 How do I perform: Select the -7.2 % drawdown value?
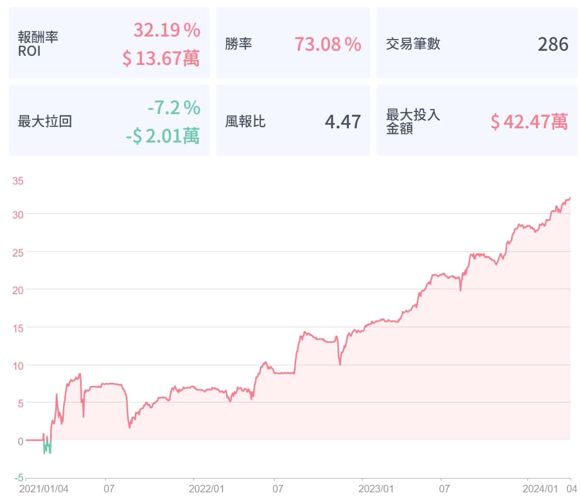(174, 108)
